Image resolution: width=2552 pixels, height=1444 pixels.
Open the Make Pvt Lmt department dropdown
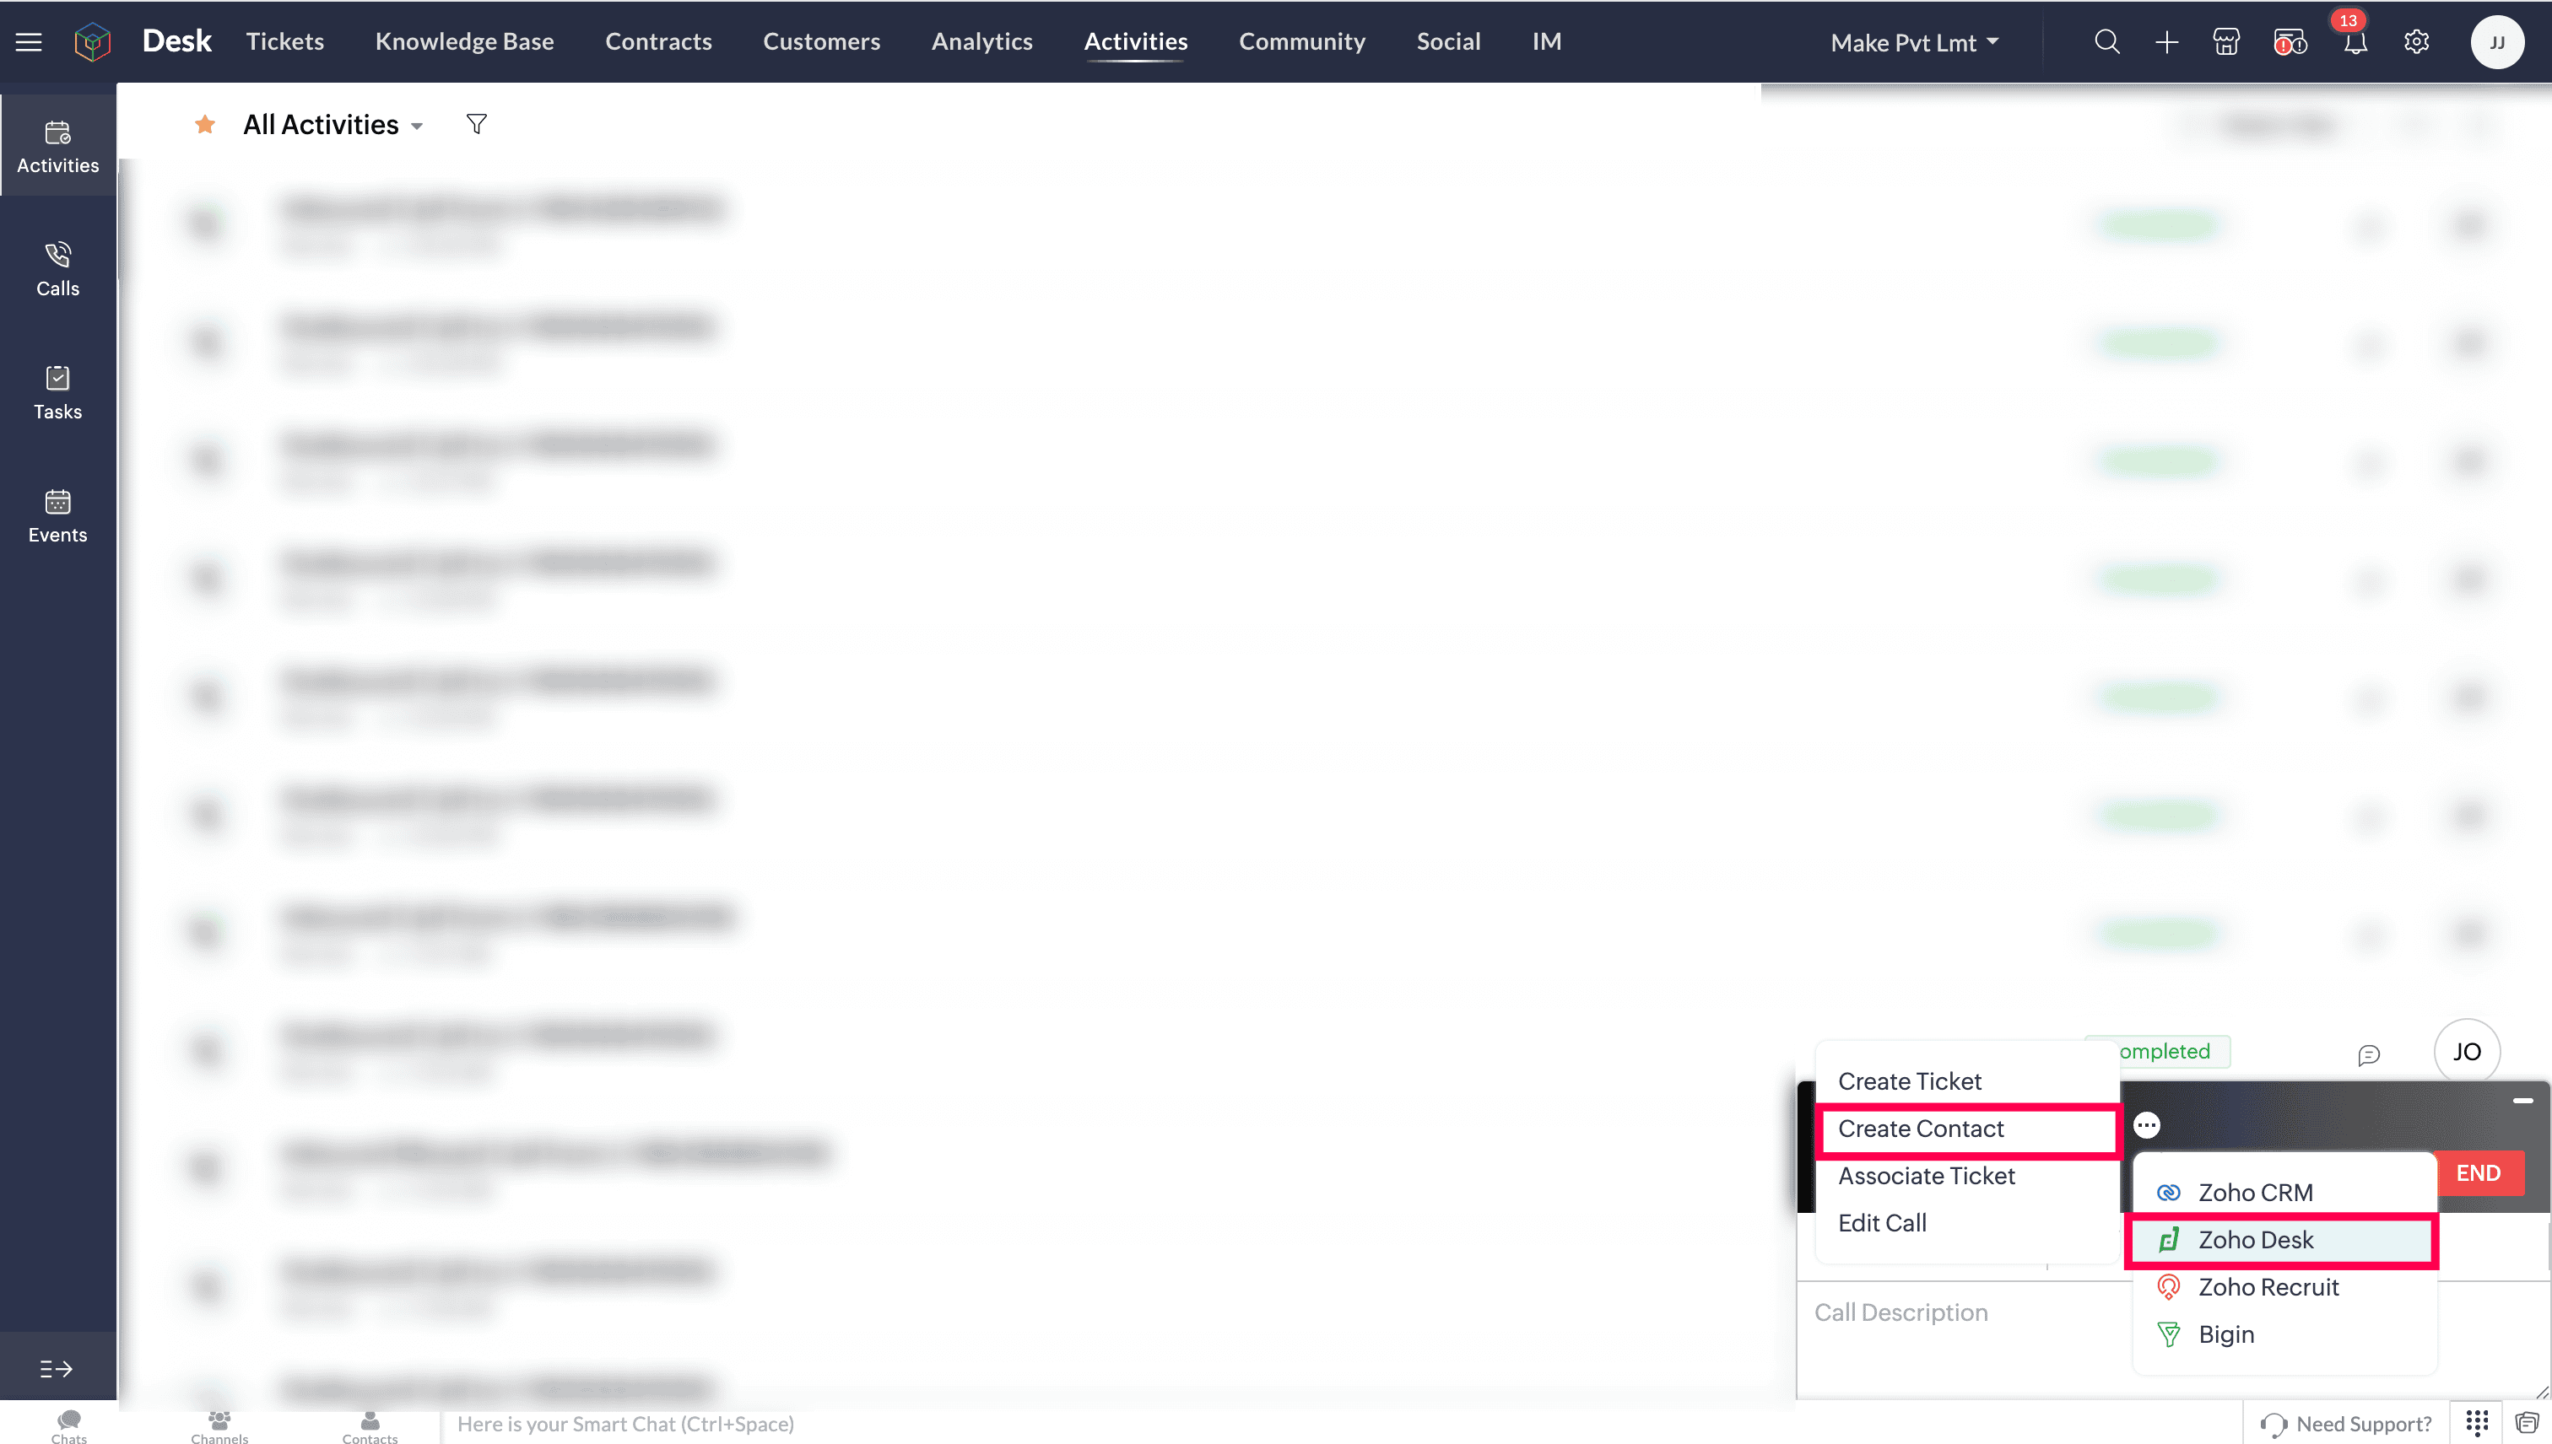pos(1914,43)
